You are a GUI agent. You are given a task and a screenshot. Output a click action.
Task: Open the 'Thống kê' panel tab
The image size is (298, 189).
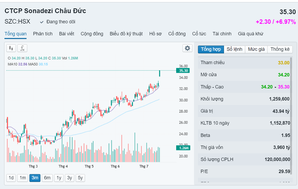280,49
